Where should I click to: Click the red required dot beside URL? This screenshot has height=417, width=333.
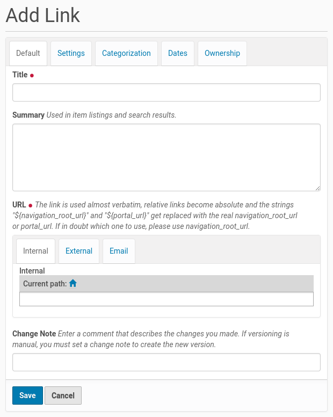[31, 205]
